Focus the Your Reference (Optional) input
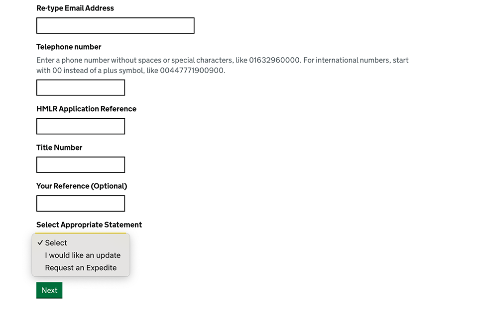The image size is (478, 318). (x=80, y=204)
